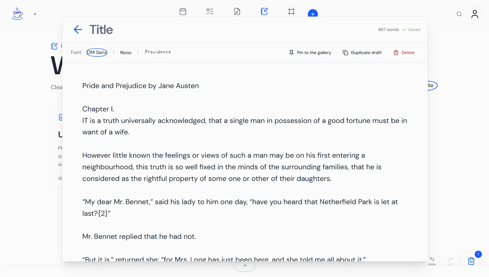Click the paragraph starting 'However little known'
The image size is (489, 277).
point(232,167)
